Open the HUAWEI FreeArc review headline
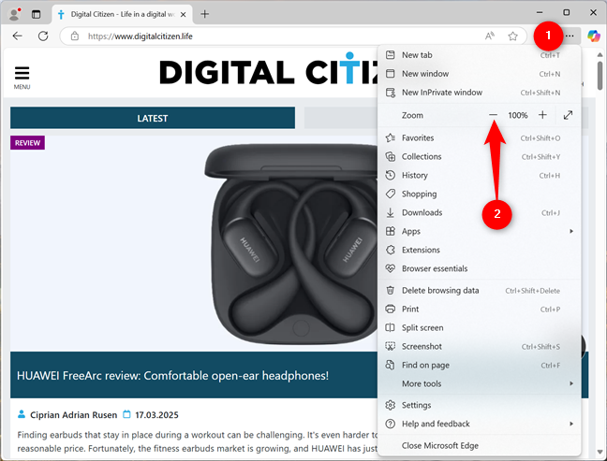Screen dimensions: 607x461 pos(172,376)
